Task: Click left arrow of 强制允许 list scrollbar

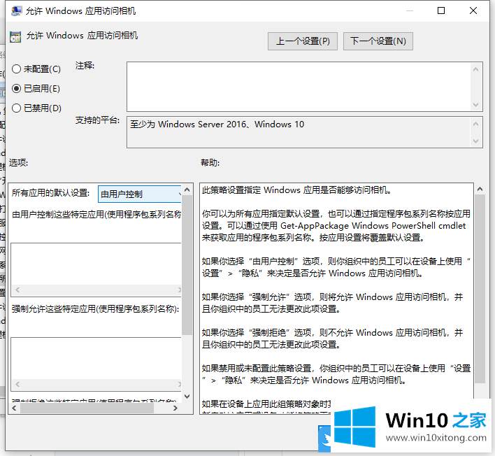Action: [17, 384]
